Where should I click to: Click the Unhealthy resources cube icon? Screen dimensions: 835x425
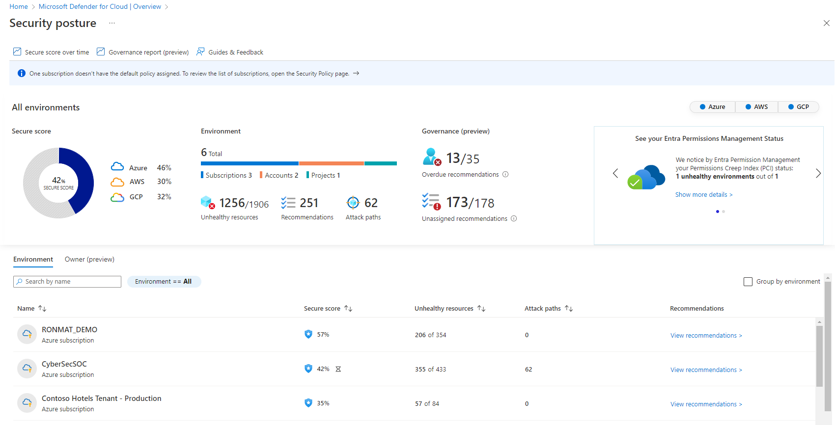[208, 202]
